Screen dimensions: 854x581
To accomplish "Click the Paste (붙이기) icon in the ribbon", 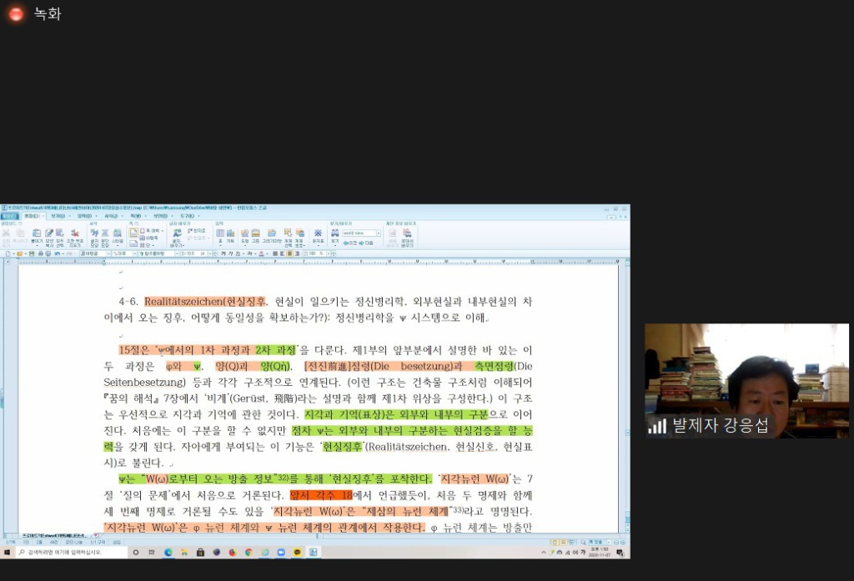I will pos(37,236).
